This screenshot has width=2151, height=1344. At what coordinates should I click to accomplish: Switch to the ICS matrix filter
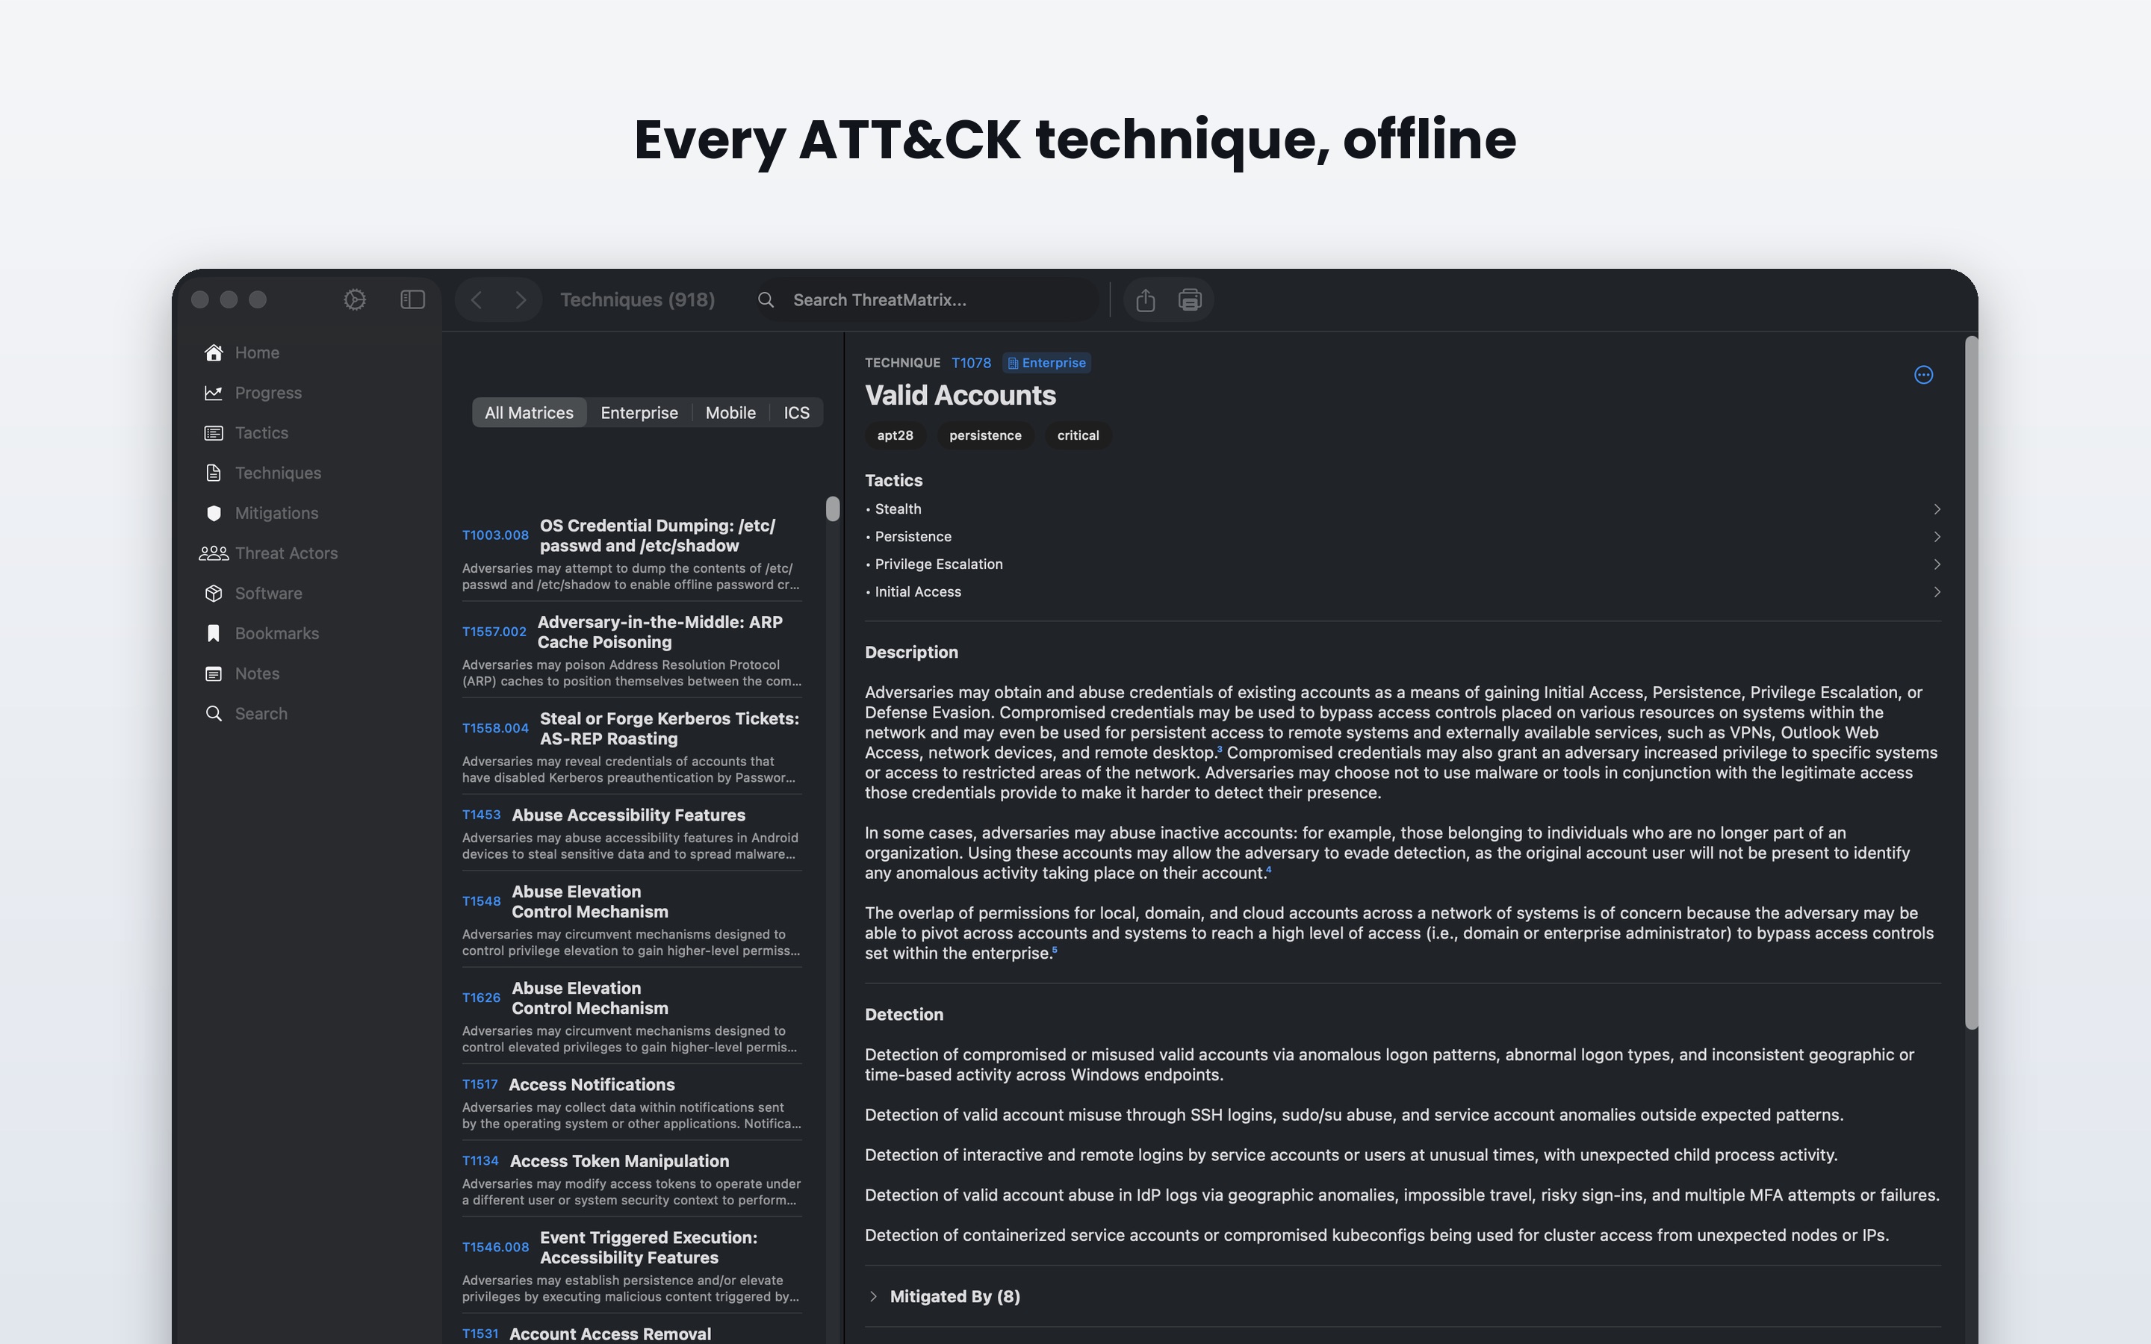(x=796, y=412)
